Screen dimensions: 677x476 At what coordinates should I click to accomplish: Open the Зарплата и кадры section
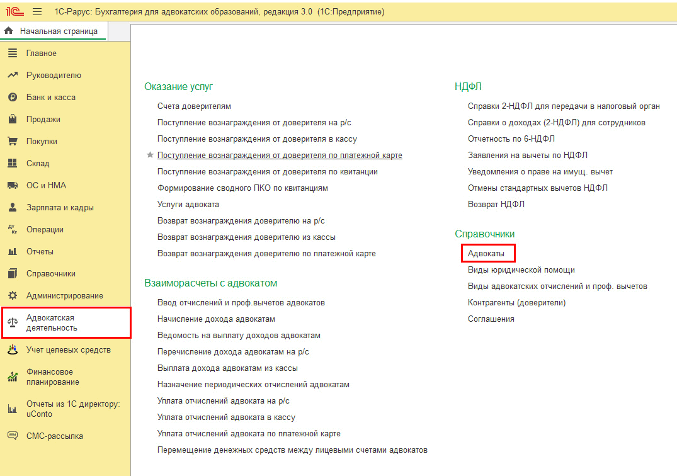point(60,208)
